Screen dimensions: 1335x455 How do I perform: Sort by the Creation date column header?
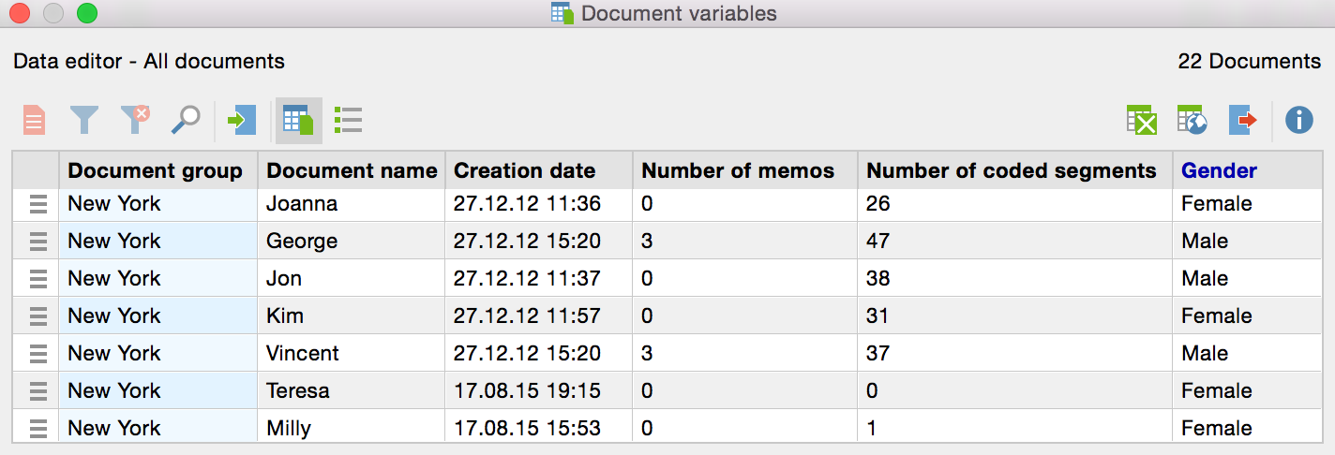539,170
